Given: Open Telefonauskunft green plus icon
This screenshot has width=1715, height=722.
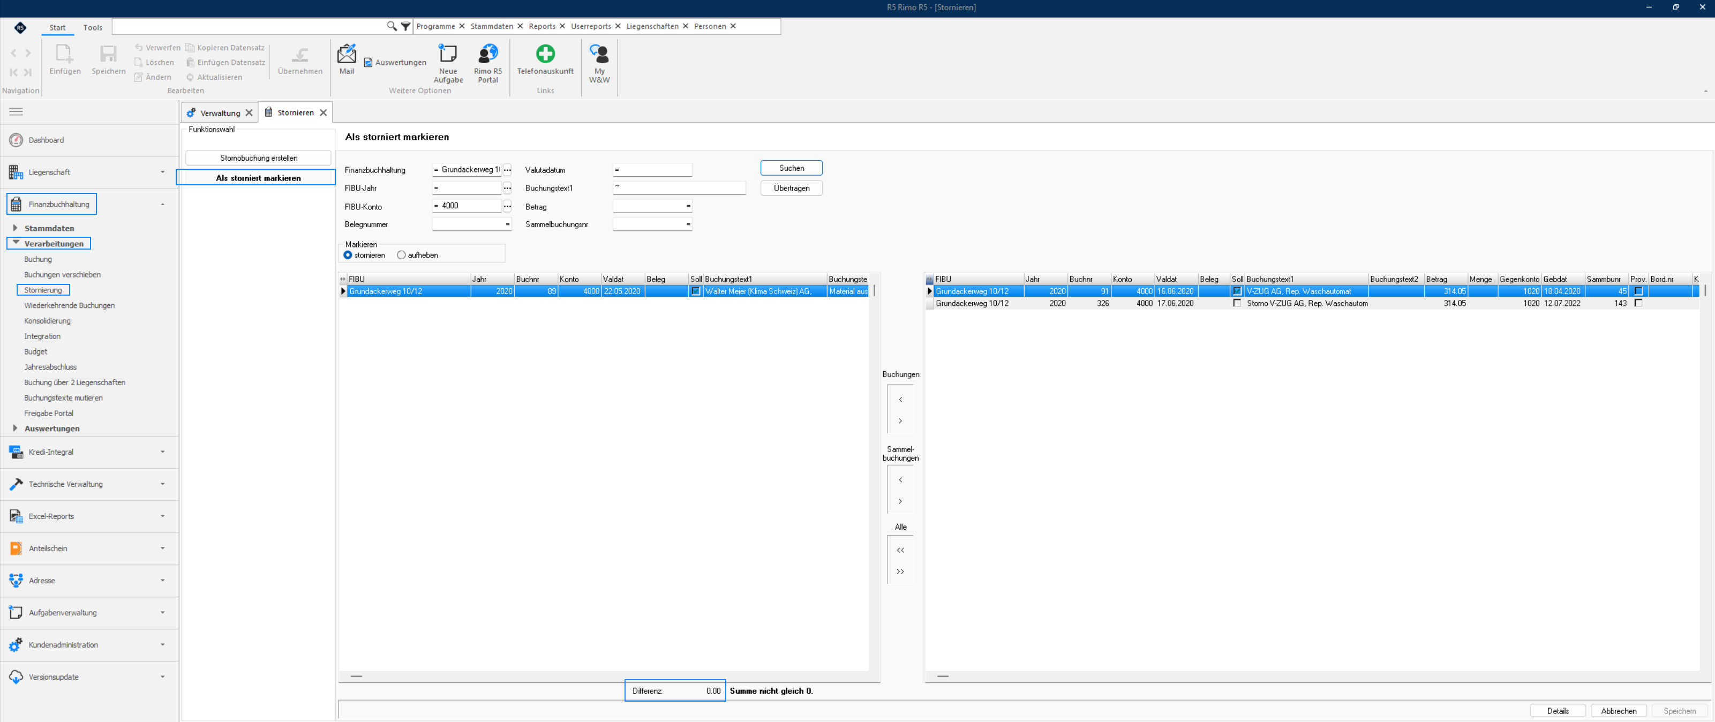Looking at the screenshot, I should point(545,58).
